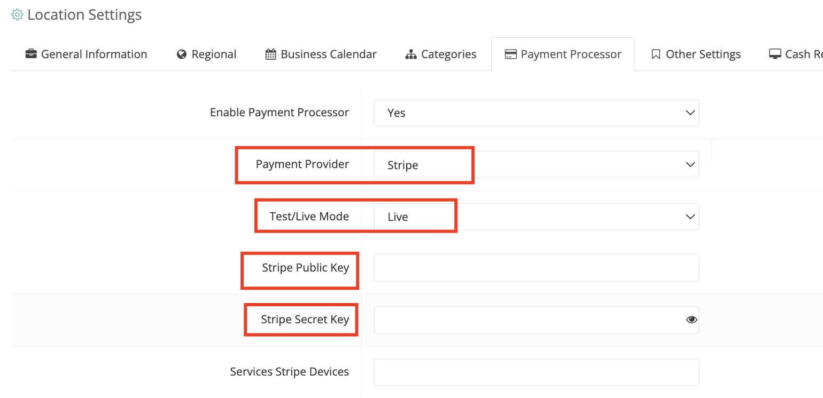This screenshot has width=823, height=398.
Task: Click into the Stripe Public Key field
Action: (536, 268)
